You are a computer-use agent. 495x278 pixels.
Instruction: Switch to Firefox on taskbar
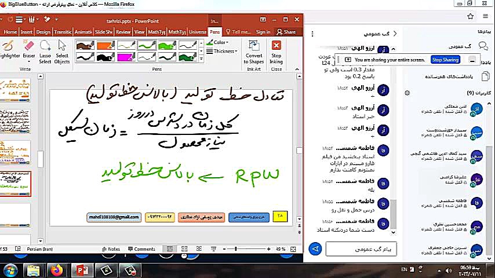(57, 270)
